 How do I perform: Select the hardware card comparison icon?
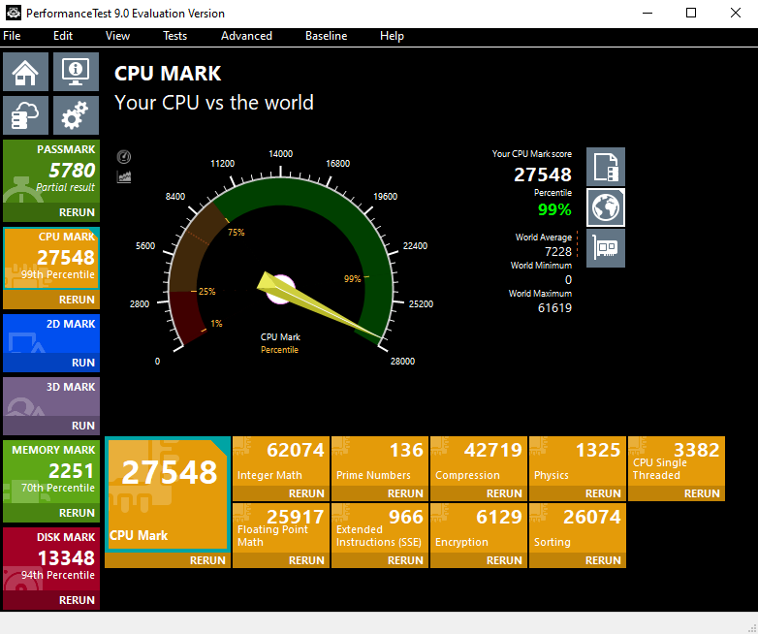tap(606, 248)
